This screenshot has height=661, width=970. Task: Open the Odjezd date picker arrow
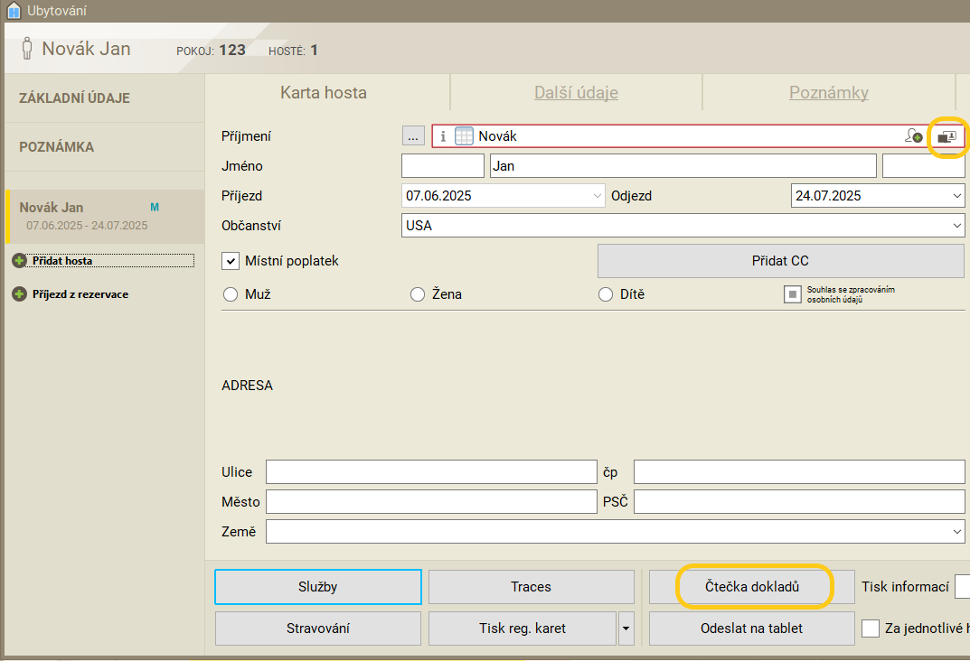tap(957, 196)
